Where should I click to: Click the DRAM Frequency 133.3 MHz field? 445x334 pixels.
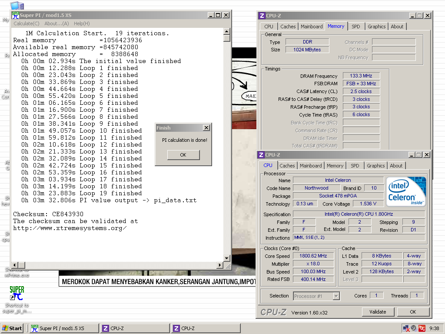click(361, 76)
